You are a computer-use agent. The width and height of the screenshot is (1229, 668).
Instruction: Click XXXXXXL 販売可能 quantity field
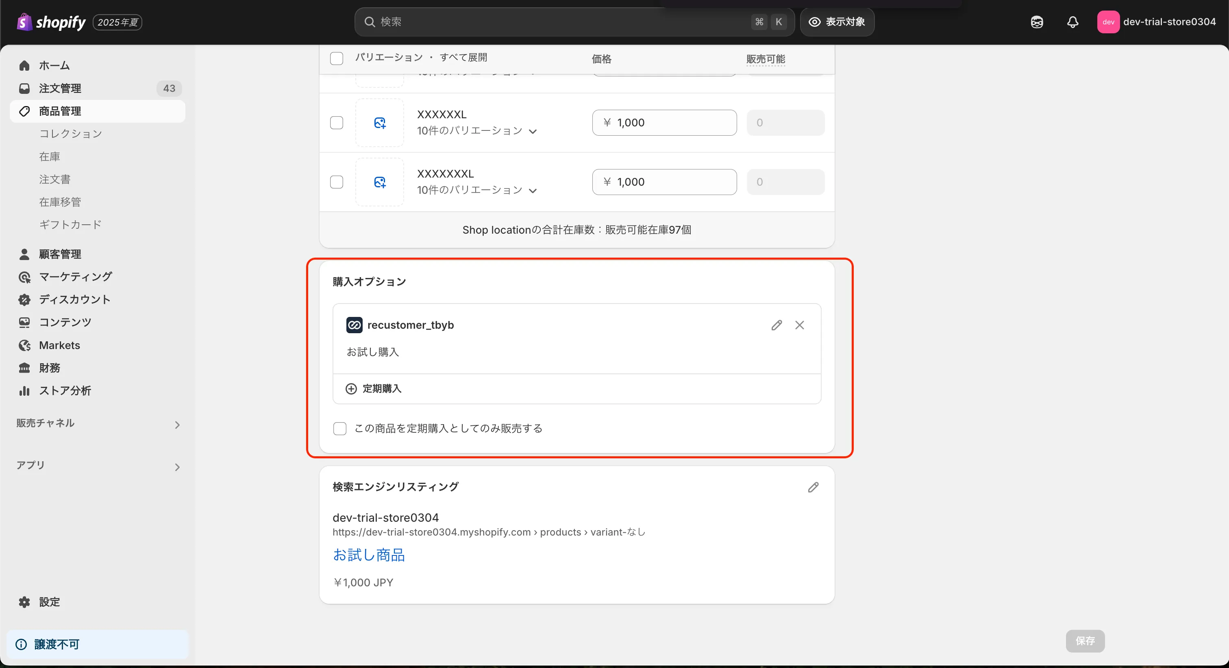[x=785, y=123]
